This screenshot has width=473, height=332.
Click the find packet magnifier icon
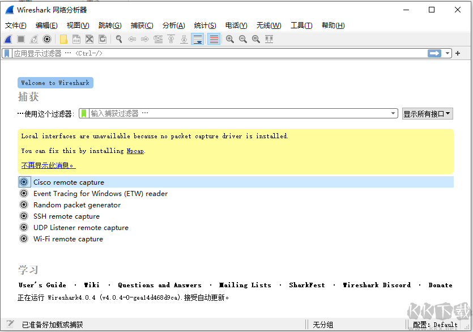click(x=117, y=39)
